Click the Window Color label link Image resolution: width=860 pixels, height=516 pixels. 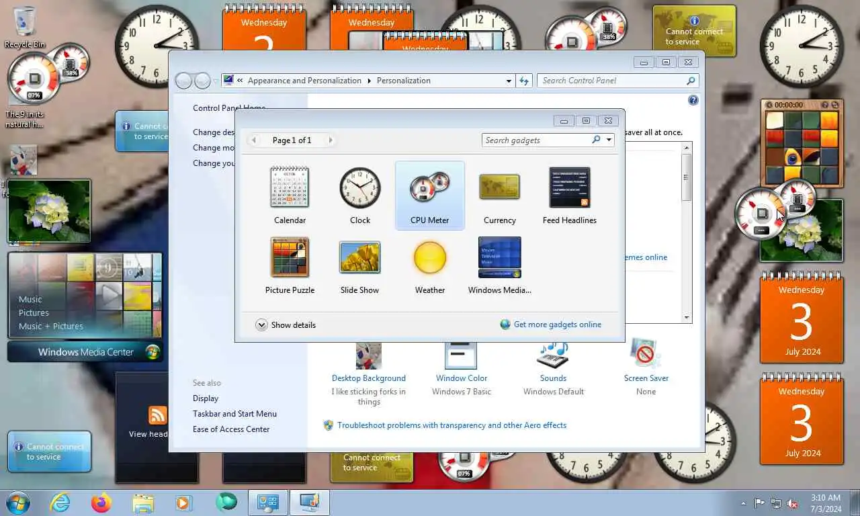click(462, 378)
